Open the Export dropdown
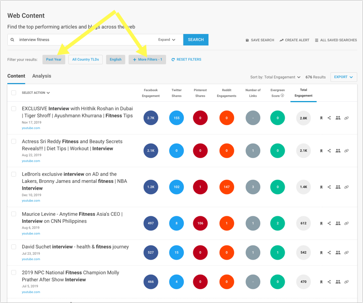The height and width of the screenshot is (303, 363). 343,77
